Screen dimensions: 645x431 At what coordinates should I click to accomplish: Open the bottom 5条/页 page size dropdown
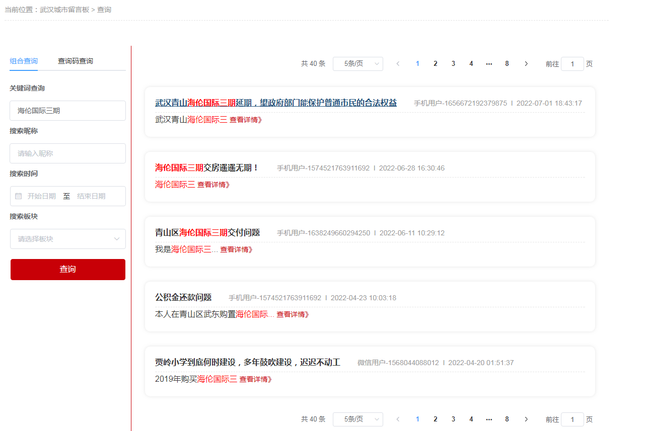click(x=357, y=419)
